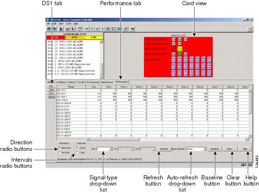Open the Edit menu
The height and width of the screenshot is (193, 259).
55,24
